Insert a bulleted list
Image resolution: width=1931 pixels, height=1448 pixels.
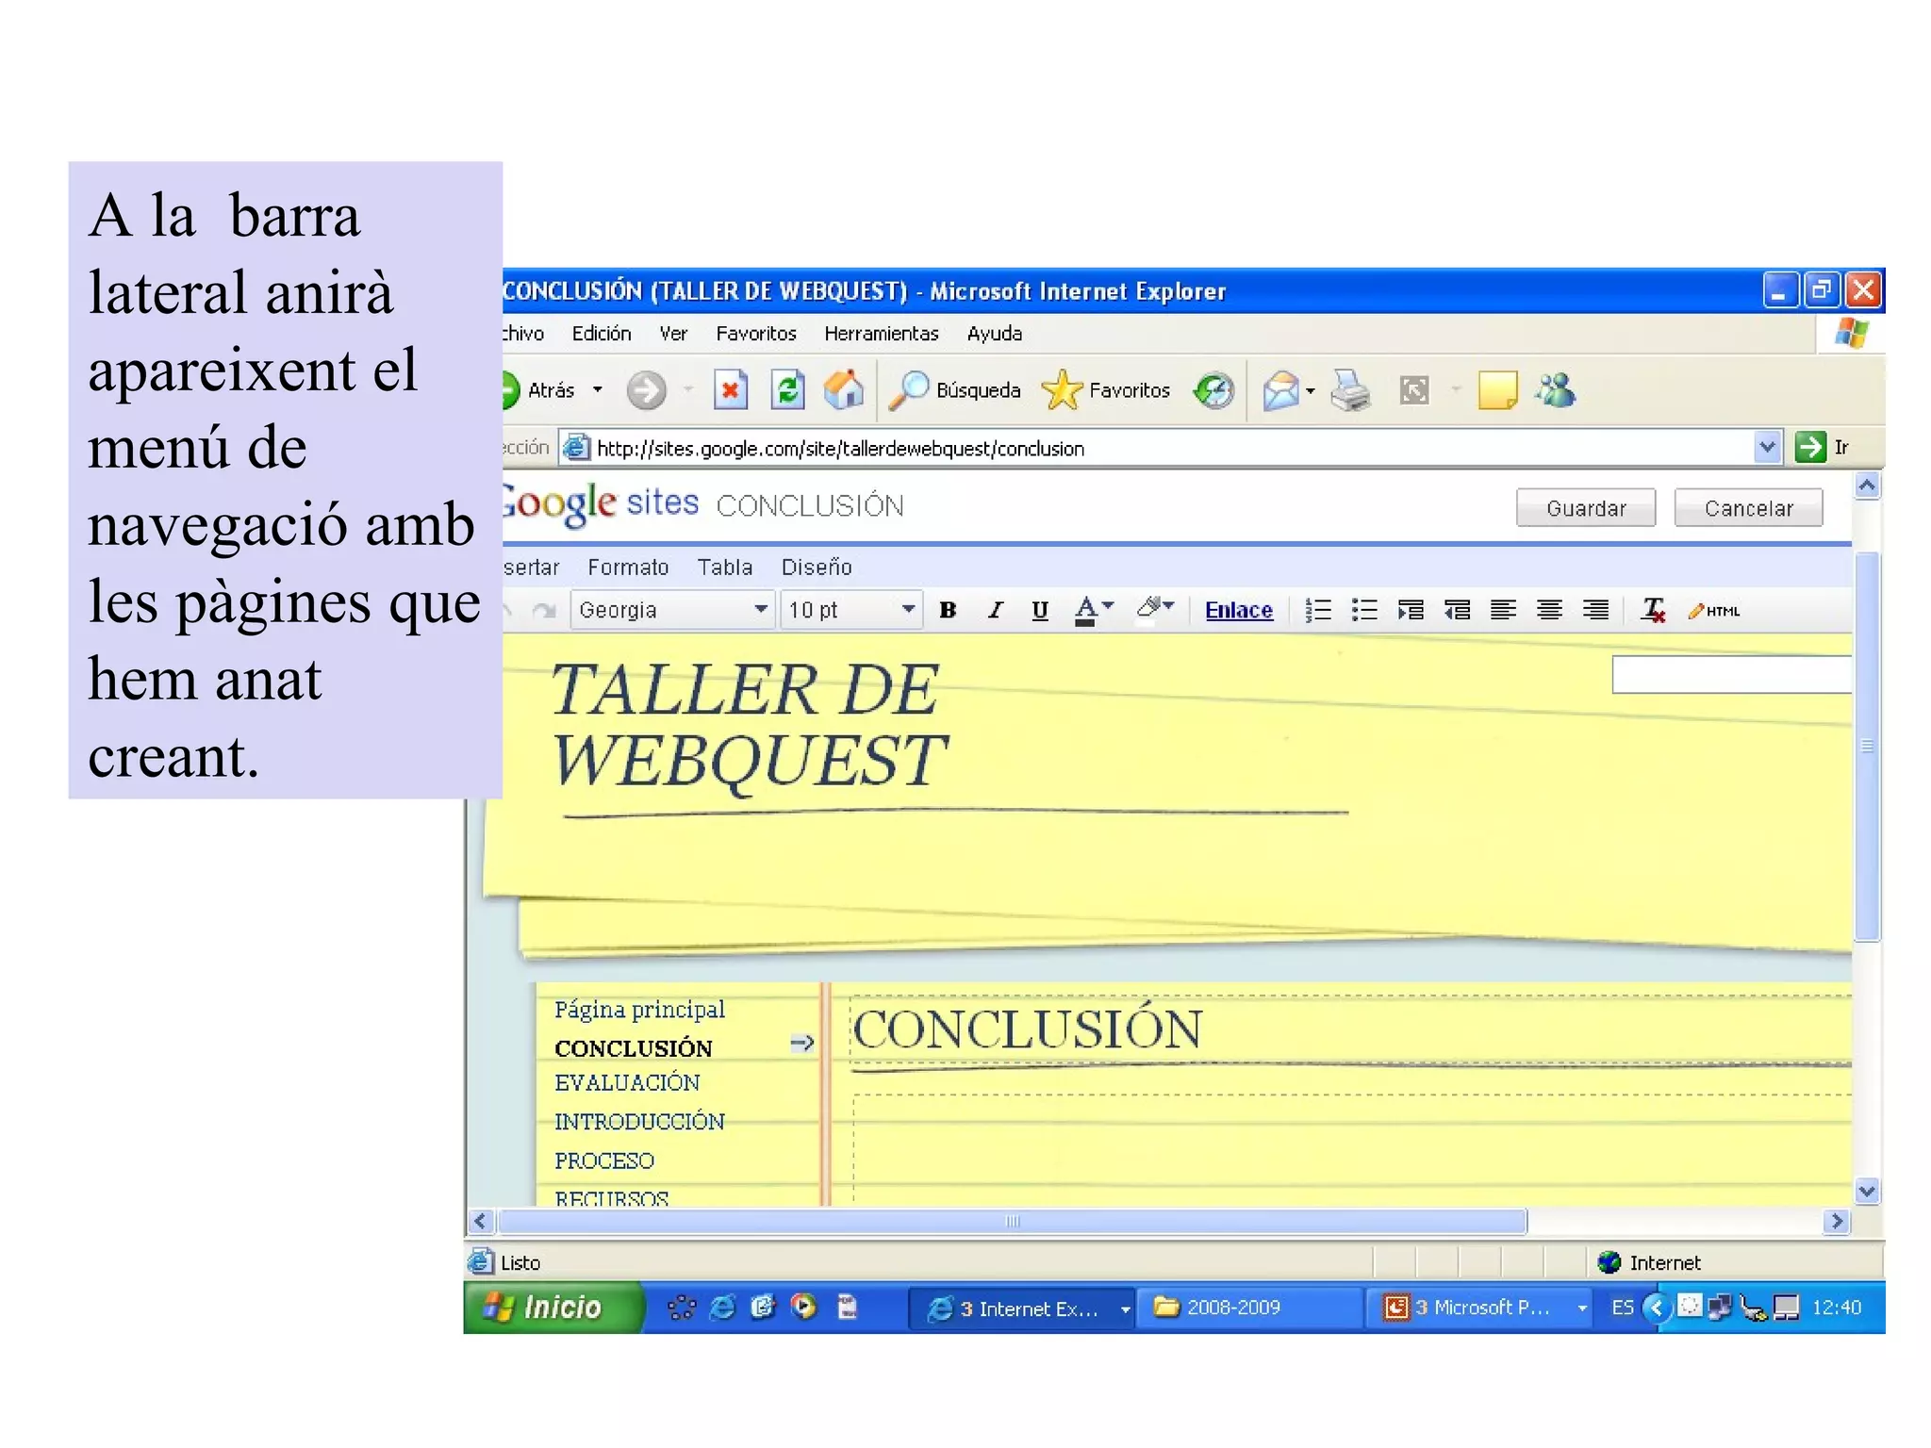click(x=1363, y=610)
